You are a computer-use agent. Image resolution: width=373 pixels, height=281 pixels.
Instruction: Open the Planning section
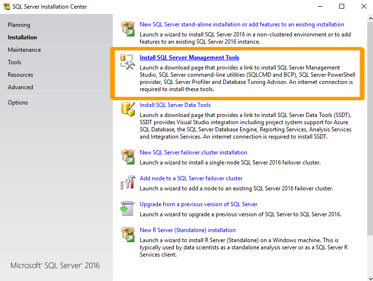(x=19, y=25)
